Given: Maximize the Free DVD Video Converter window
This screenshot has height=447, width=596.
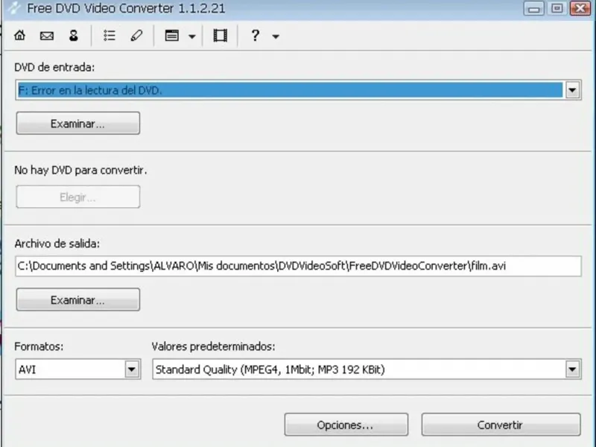Looking at the screenshot, I should pos(557,8).
